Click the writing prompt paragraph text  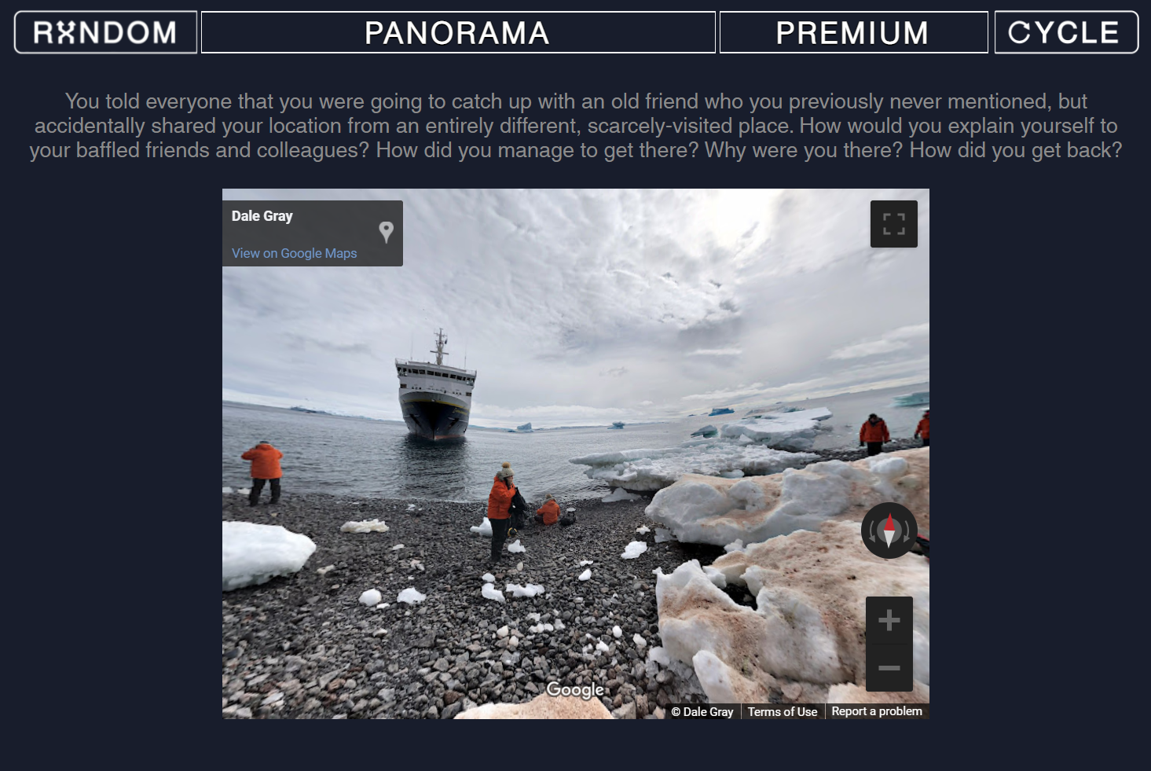[x=576, y=126]
